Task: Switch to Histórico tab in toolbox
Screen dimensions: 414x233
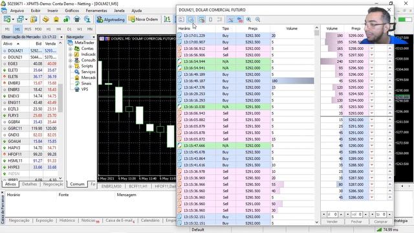Action: pyautogui.click(x=67, y=220)
